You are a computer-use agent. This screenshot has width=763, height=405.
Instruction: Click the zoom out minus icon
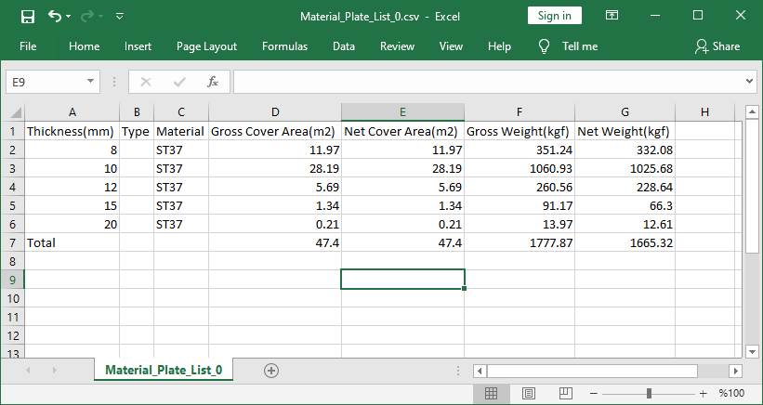[x=594, y=393]
